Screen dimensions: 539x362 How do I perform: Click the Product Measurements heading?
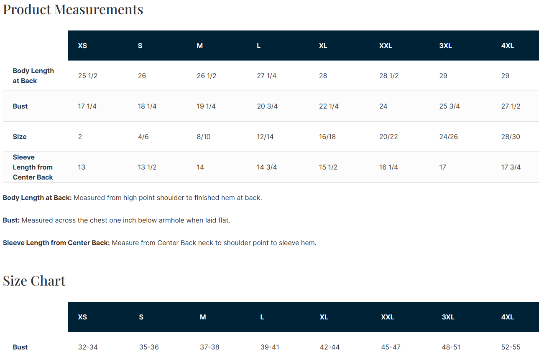[73, 9]
